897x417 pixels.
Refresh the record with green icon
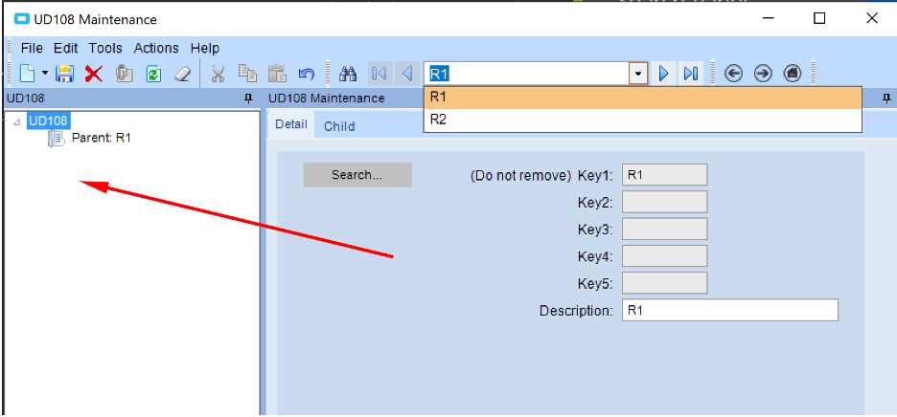click(x=153, y=74)
